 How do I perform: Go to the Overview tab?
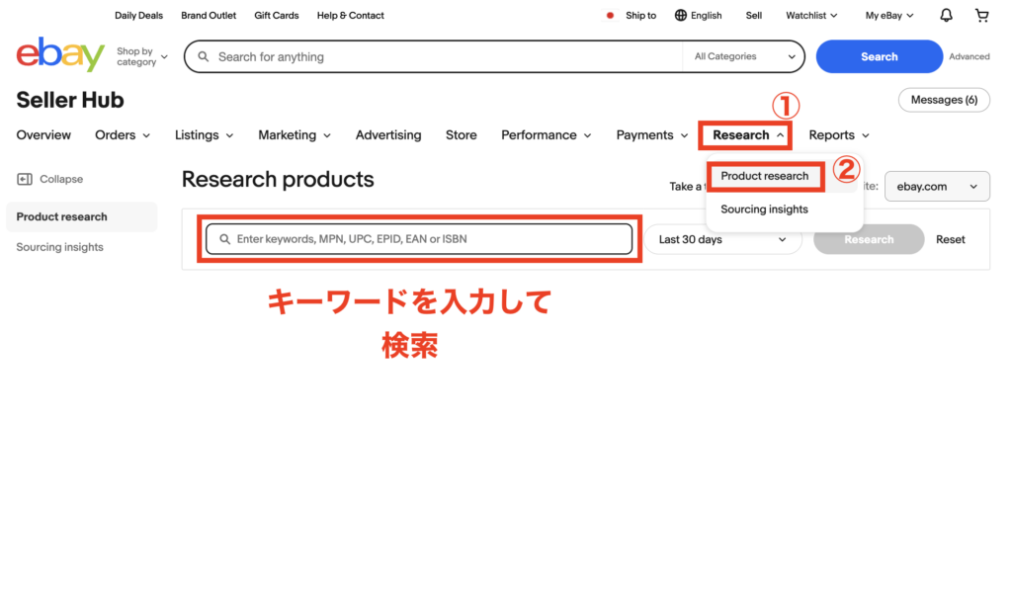click(43, 135)
